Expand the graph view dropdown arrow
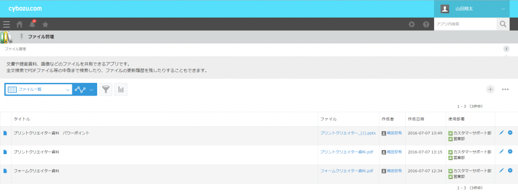518x193 pixels. tap(92, 89)
